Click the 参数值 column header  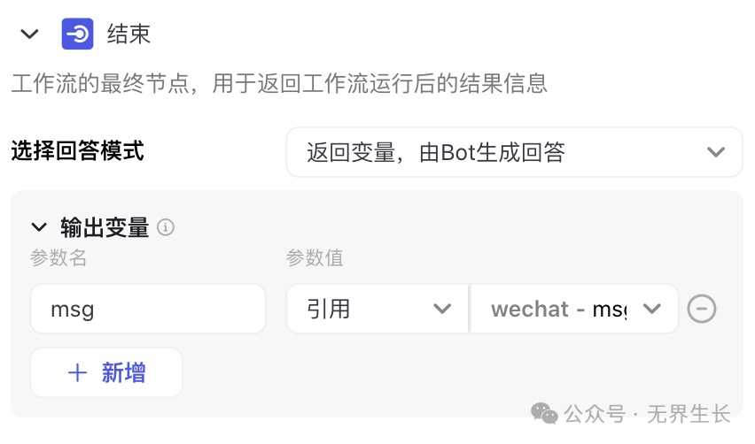coord(315,258)
